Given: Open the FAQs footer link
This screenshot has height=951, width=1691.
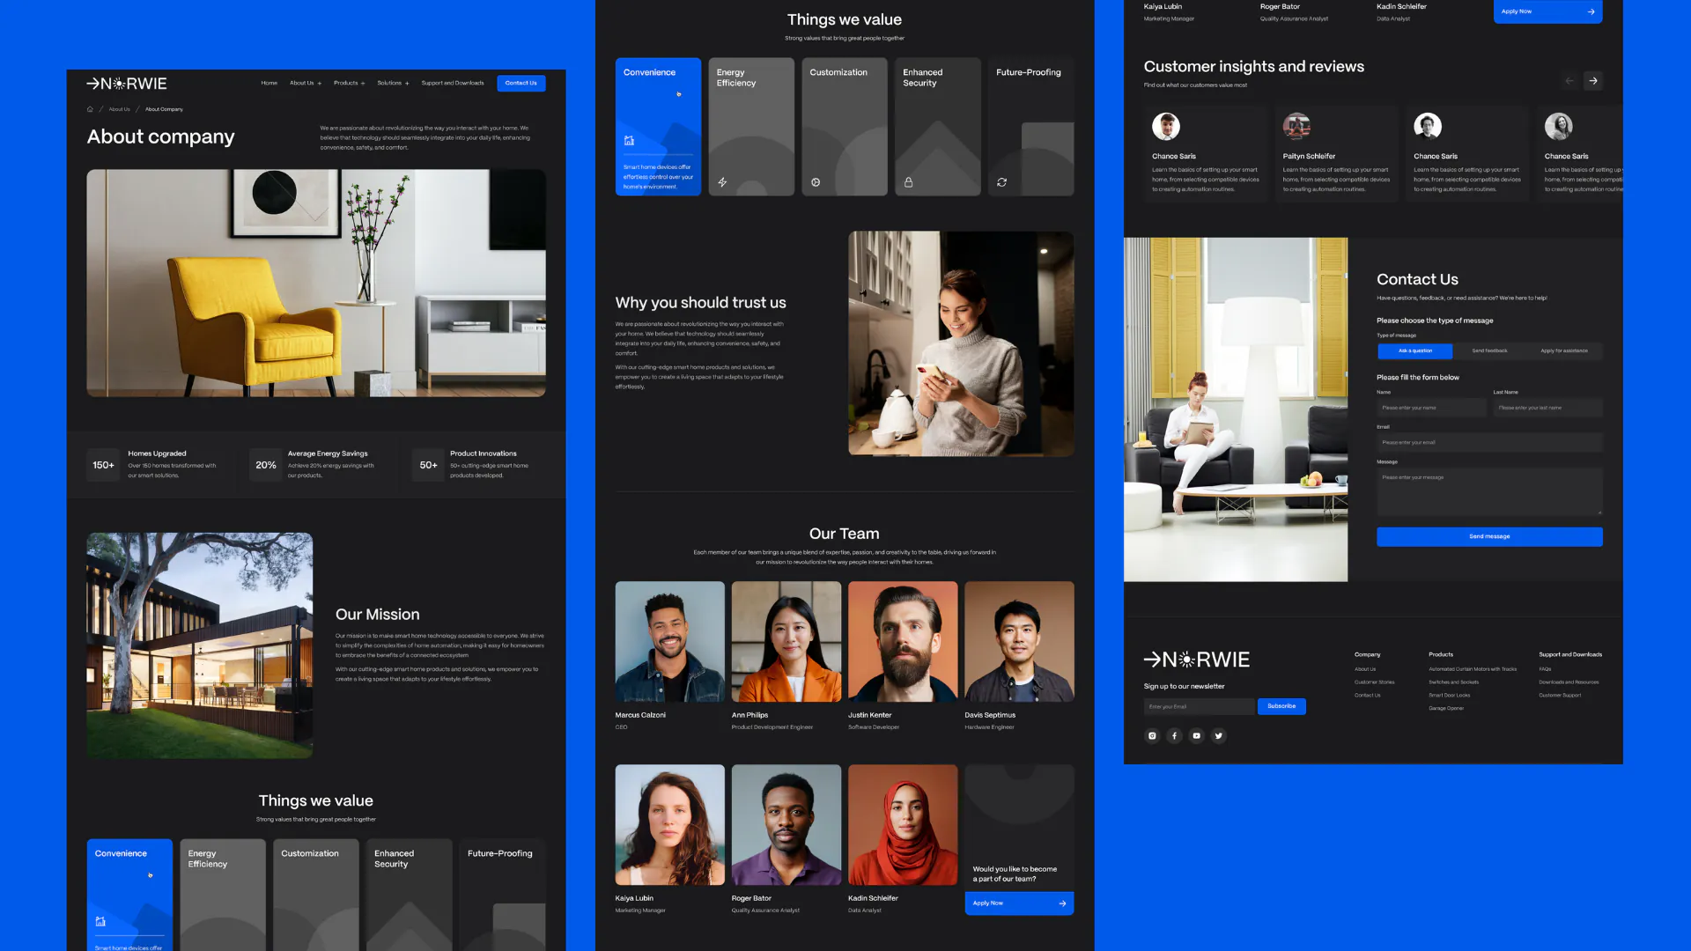Looking at the screenshot, I should 1545,669.
